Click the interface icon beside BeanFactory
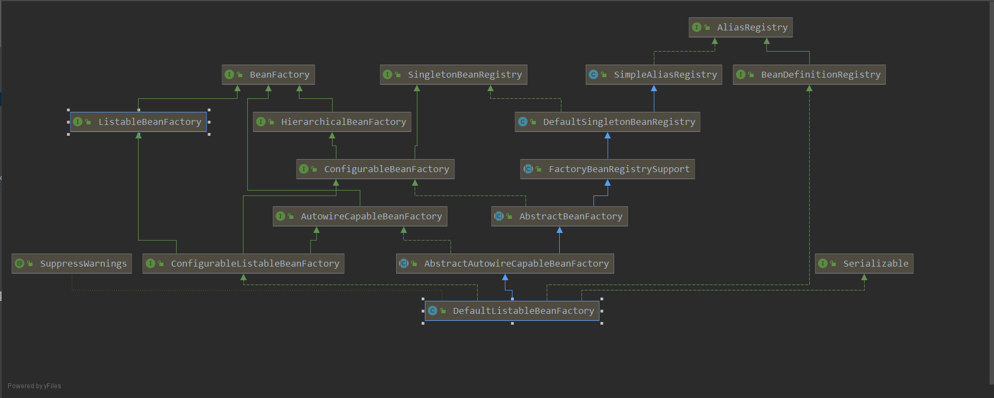The image size is (994, 398). 229,74
